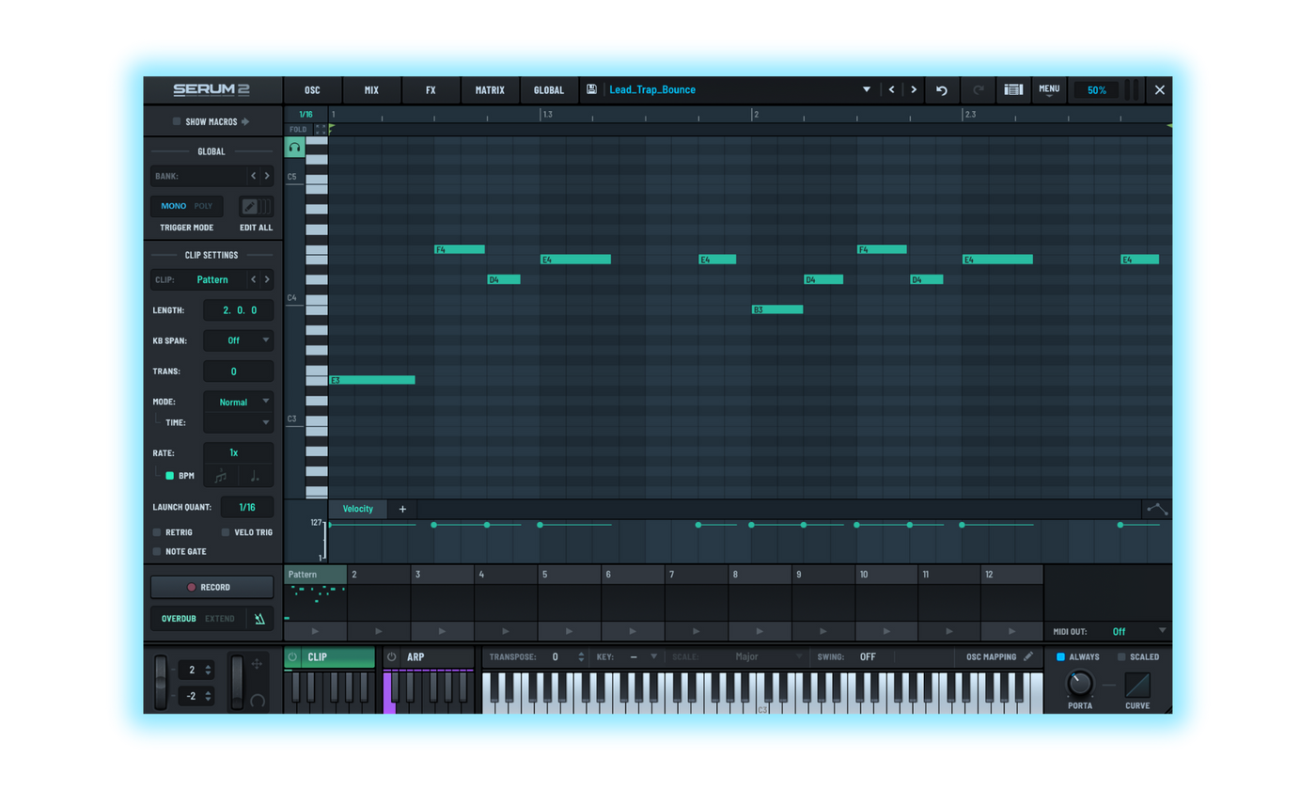The width and height of the screenshot is (1316, 790).
Task: Enable the Velo Trig checkbox
Action: point(226,532)
